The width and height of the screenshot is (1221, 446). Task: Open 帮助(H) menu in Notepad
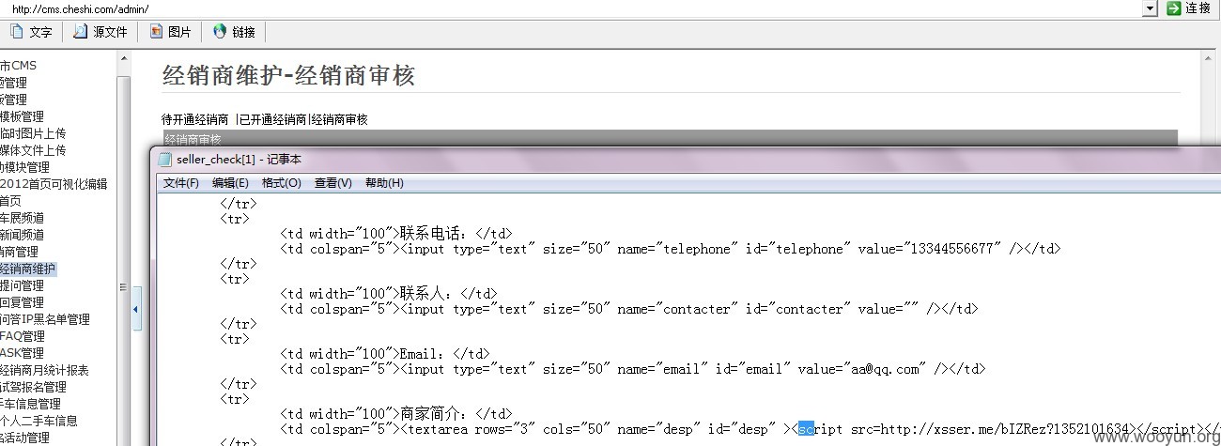384,183
